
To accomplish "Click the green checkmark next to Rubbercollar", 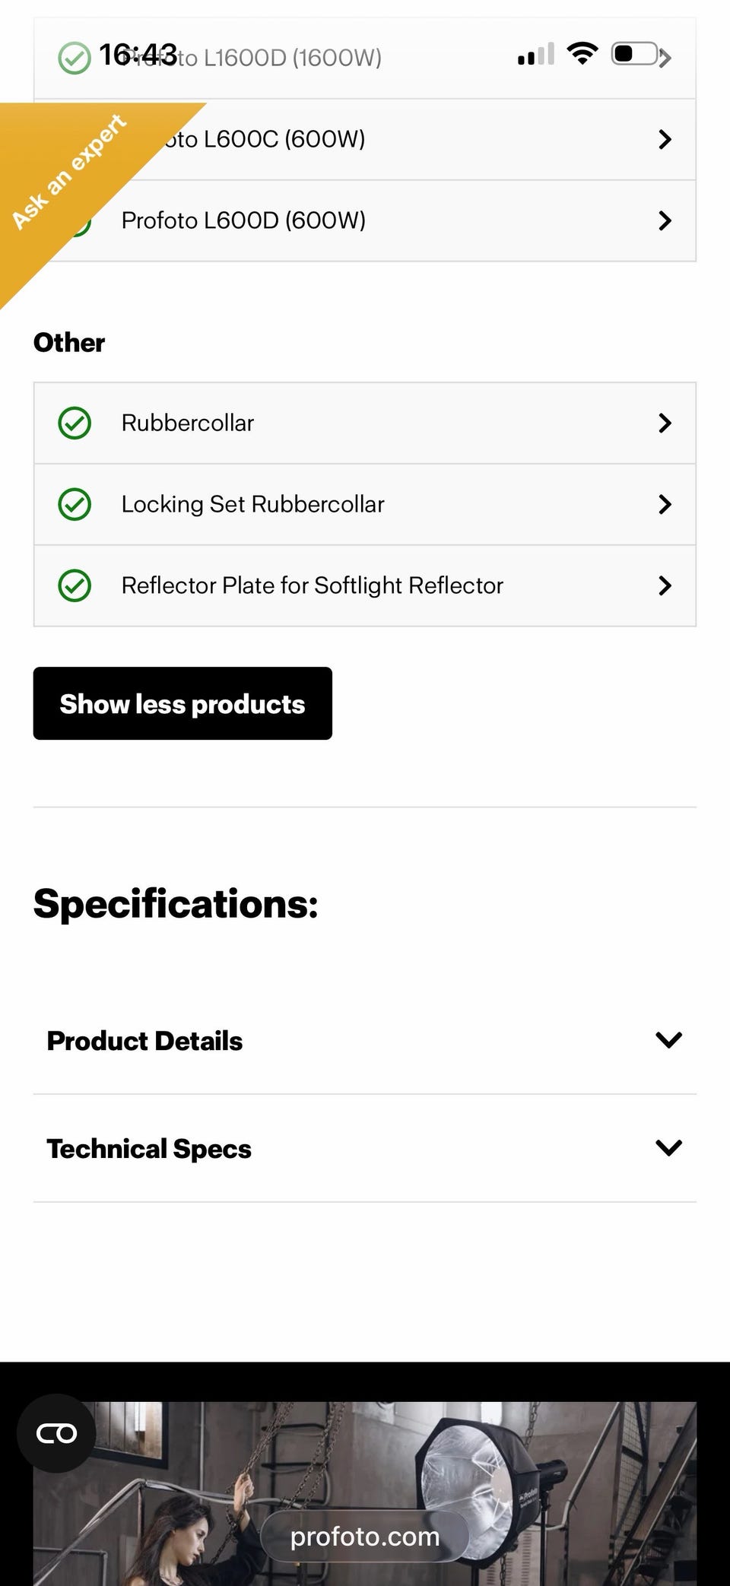I will [75, 423].
